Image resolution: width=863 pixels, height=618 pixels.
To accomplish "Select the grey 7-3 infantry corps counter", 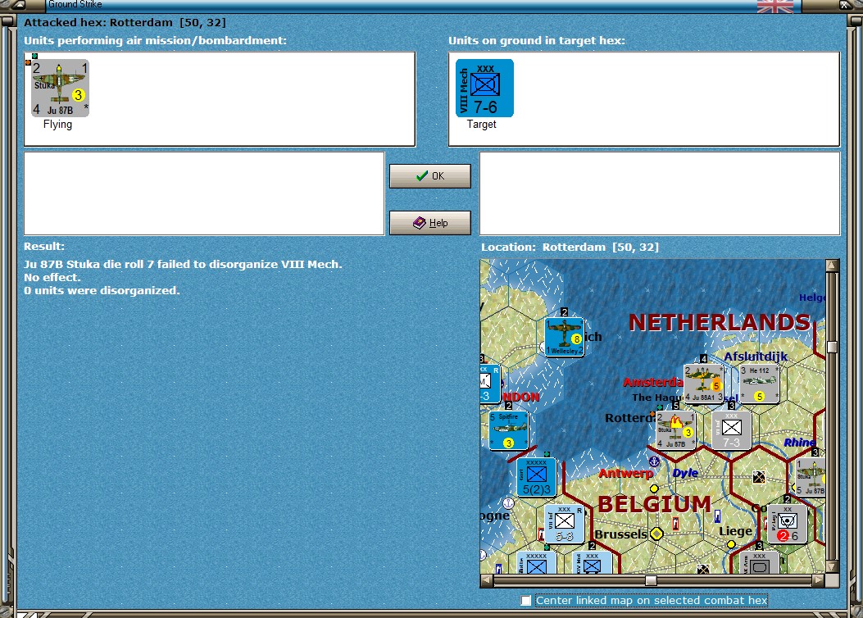I will pos(731,429).
